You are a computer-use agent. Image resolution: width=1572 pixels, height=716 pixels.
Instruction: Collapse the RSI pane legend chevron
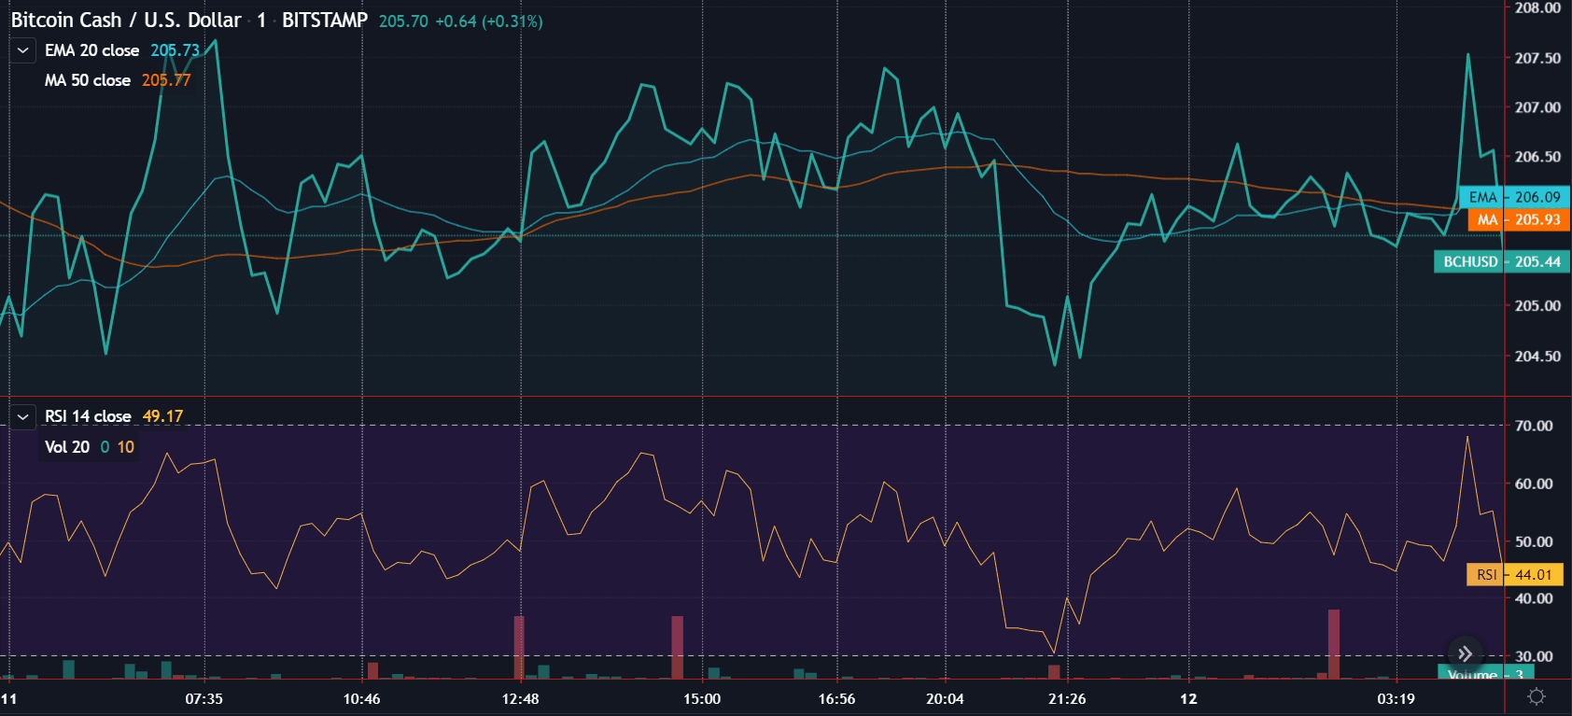[23, 416]
